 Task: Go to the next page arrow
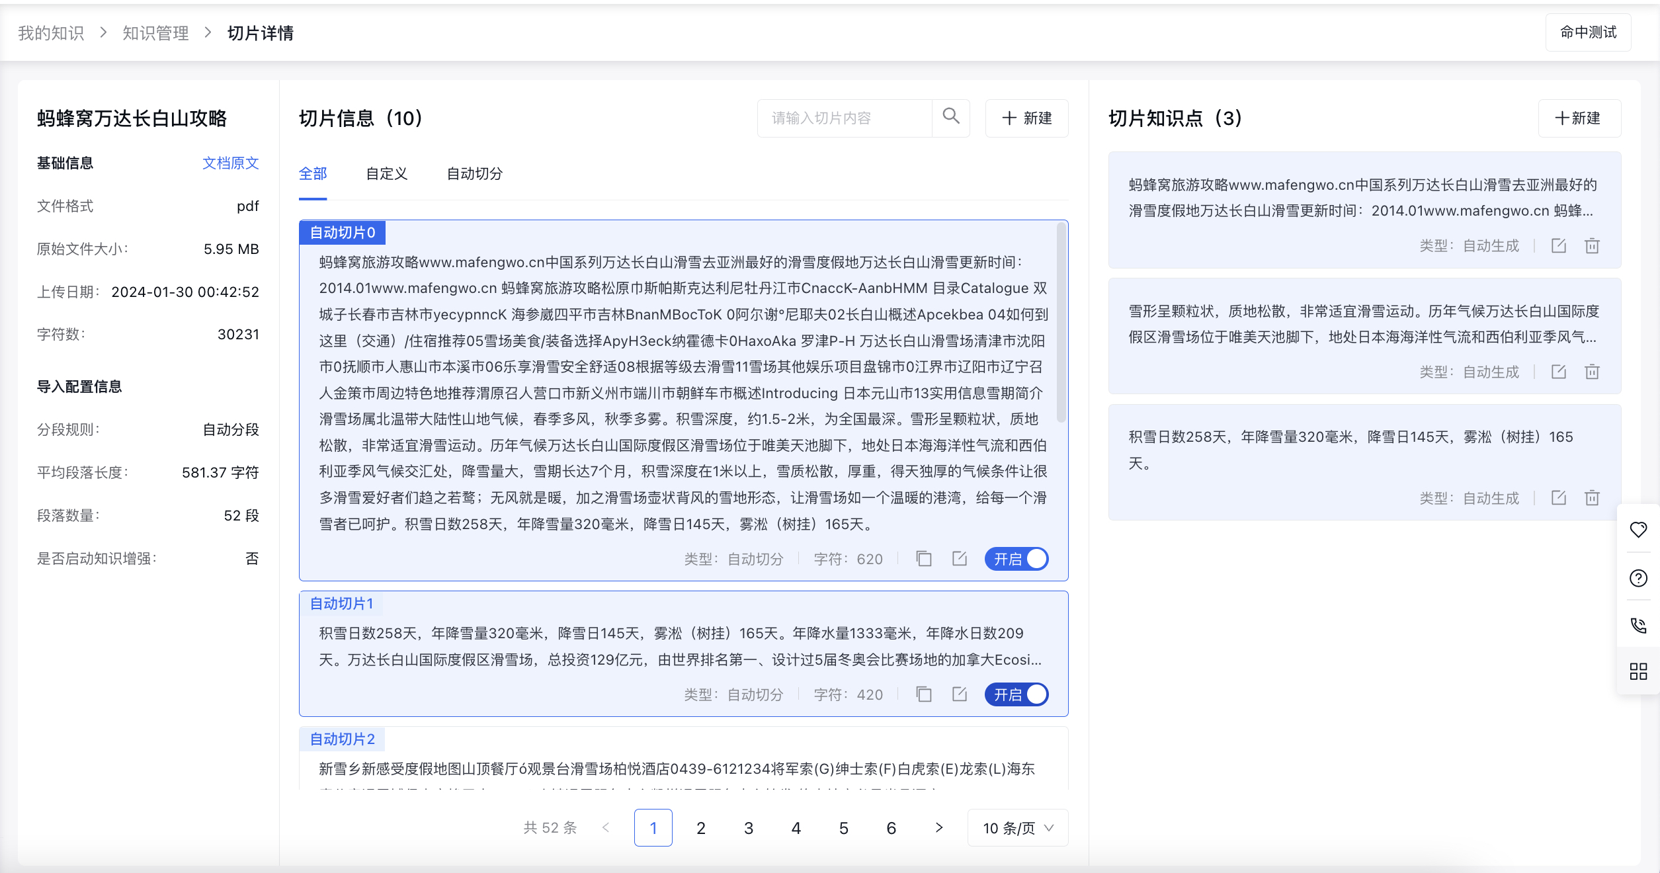point(939,827)
